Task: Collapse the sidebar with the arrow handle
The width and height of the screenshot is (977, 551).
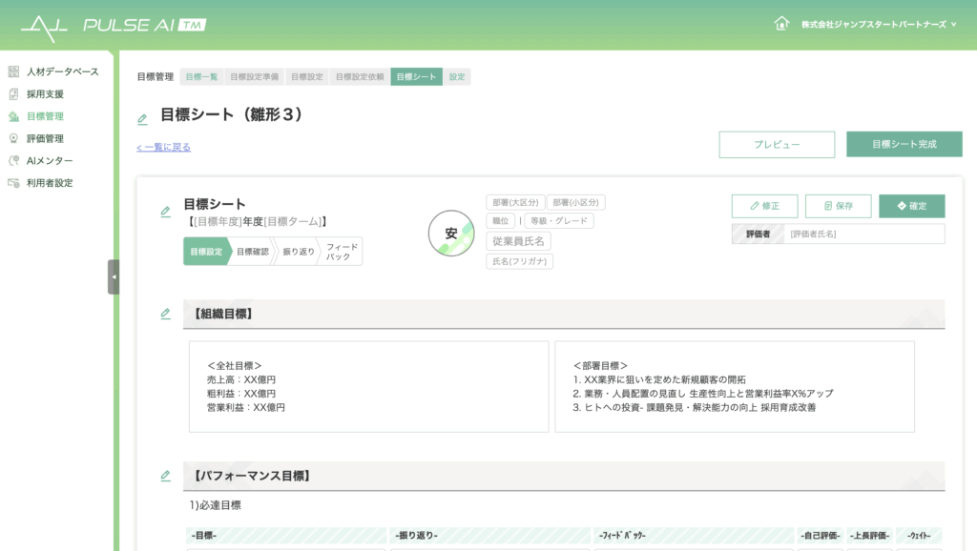Action: tap(114, 276)
